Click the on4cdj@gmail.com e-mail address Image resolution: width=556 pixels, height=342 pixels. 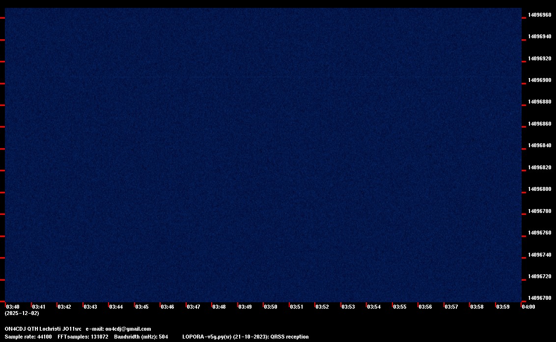coord(128,329)
